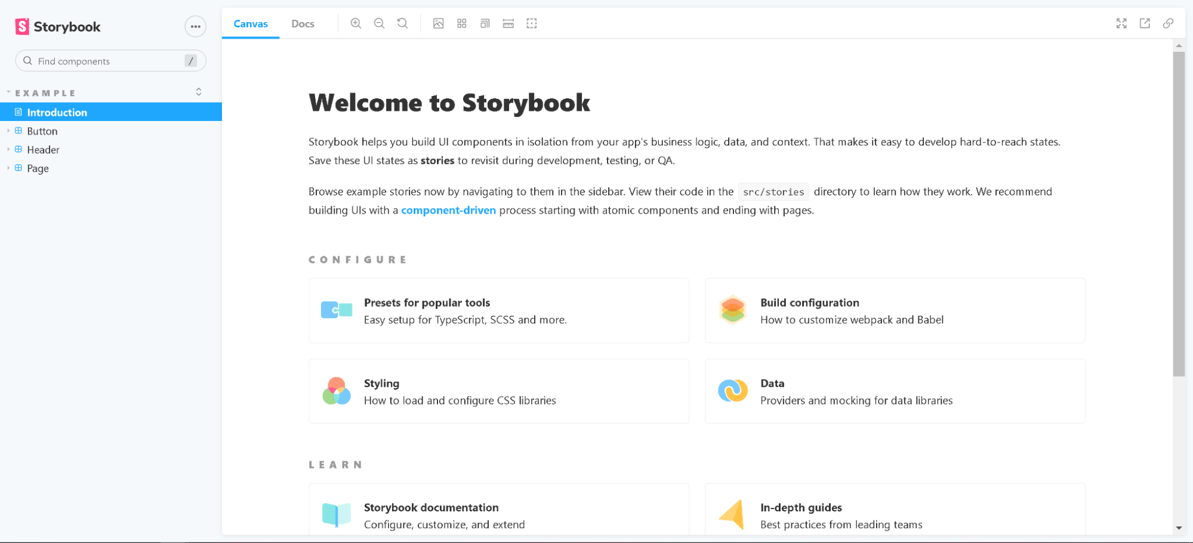The image size is (1193, 543).
Task: Toggle the measure ruler tool
Action: [508, 23]
